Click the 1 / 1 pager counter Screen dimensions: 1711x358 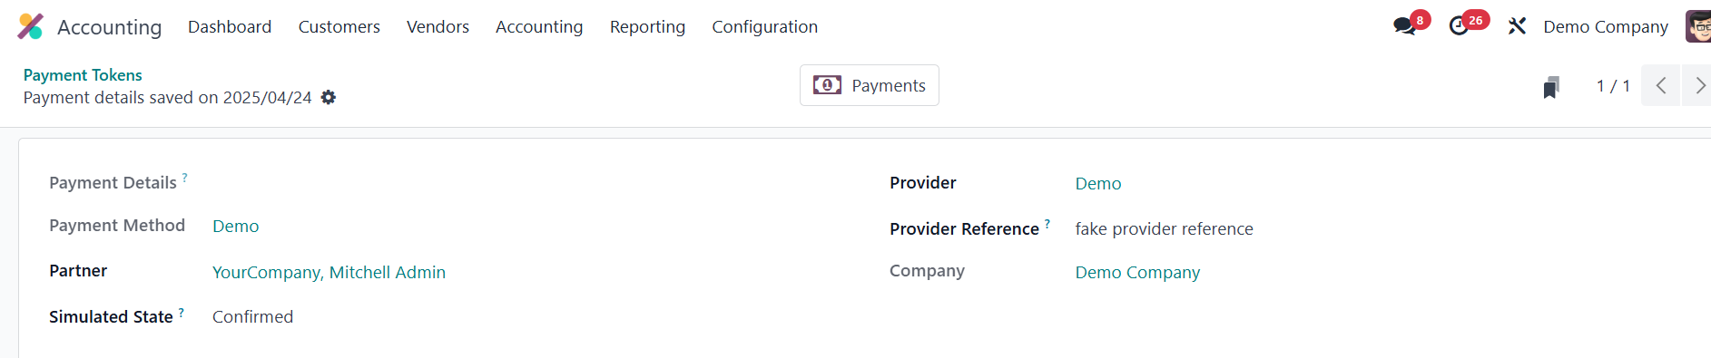1613,85
